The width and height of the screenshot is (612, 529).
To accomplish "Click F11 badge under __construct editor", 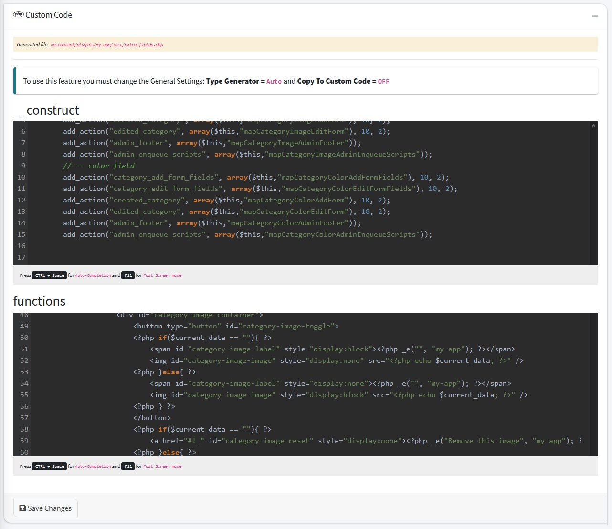I will [128, 275].
